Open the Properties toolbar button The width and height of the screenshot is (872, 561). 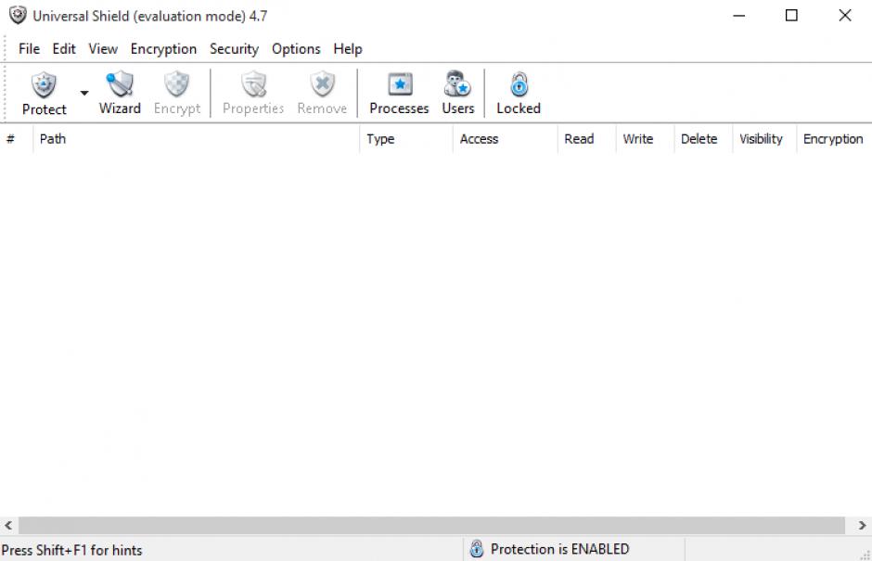point(253,93)
